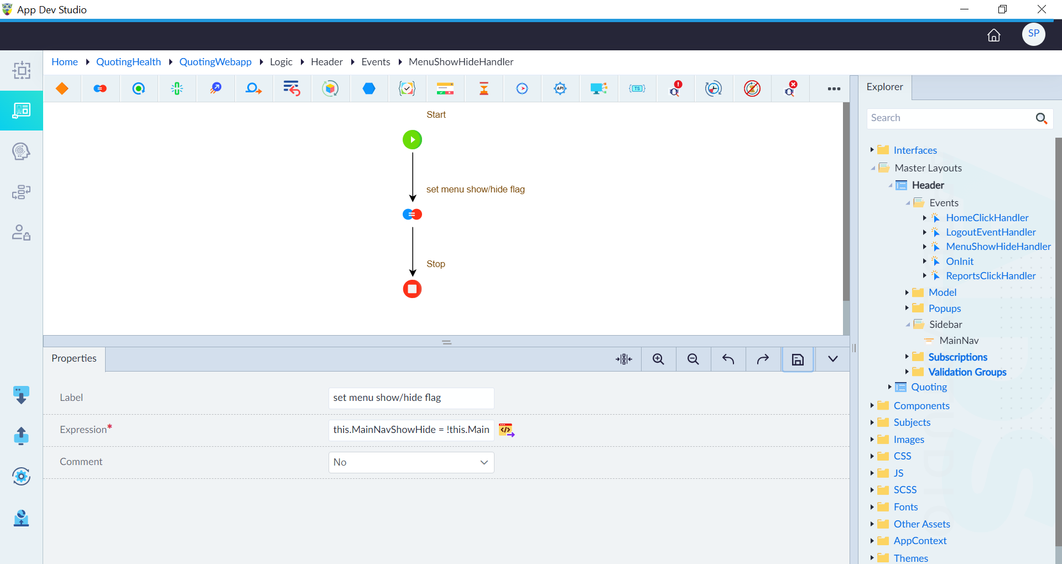
Task: Click the API call tool icon
Action: [x=560, y=88]
